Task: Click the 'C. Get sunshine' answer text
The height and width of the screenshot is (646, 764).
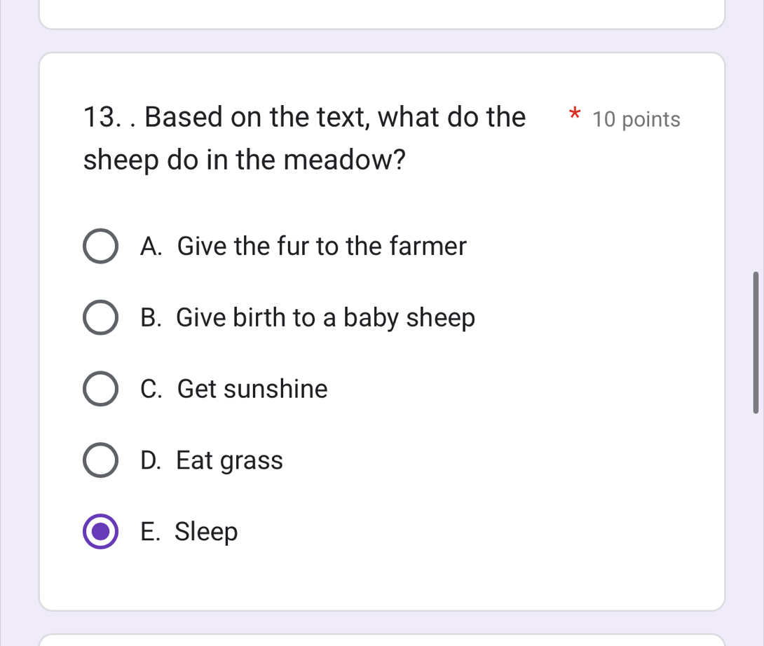Action: click(234, 389)
